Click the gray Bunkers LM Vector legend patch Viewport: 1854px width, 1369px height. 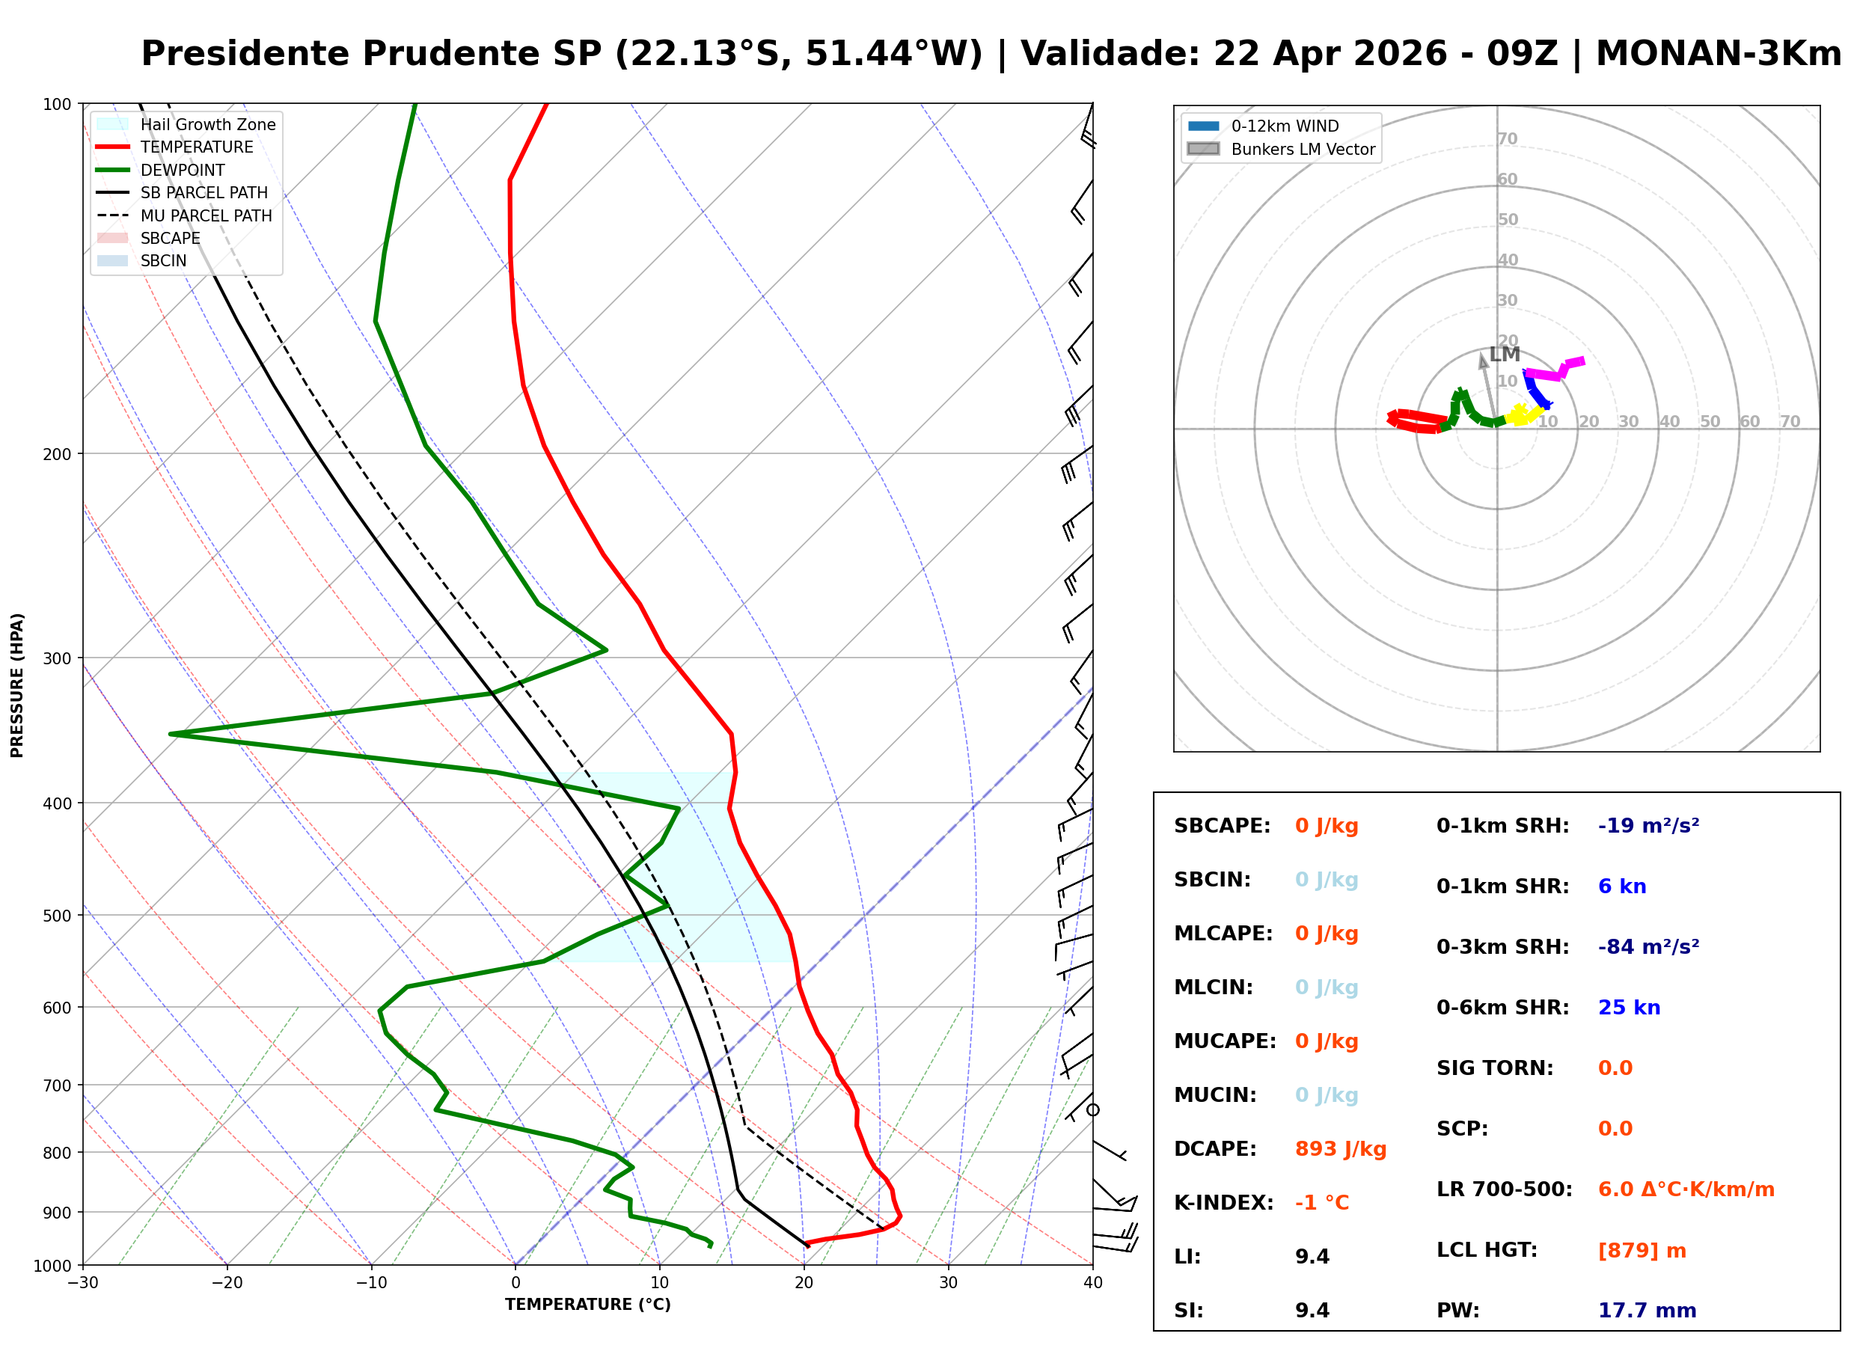pos(1203,149)
